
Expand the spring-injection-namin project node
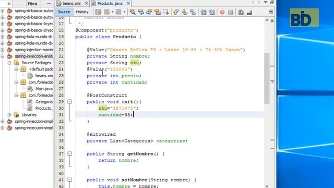point(2,50)
